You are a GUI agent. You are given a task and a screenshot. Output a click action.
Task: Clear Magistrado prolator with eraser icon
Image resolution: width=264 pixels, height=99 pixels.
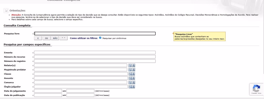coord(134,70)
